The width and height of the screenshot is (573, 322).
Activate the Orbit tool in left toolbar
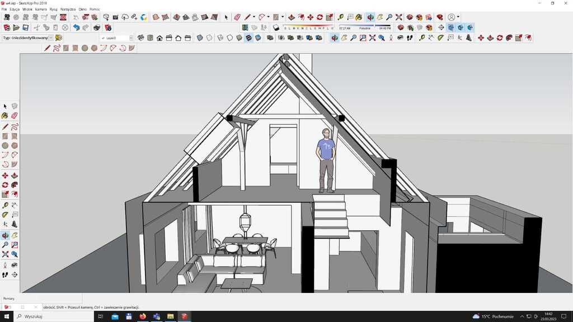click(5, 235)
